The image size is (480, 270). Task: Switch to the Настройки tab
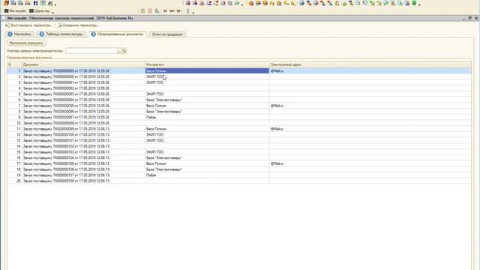click(x=20, y=34)
